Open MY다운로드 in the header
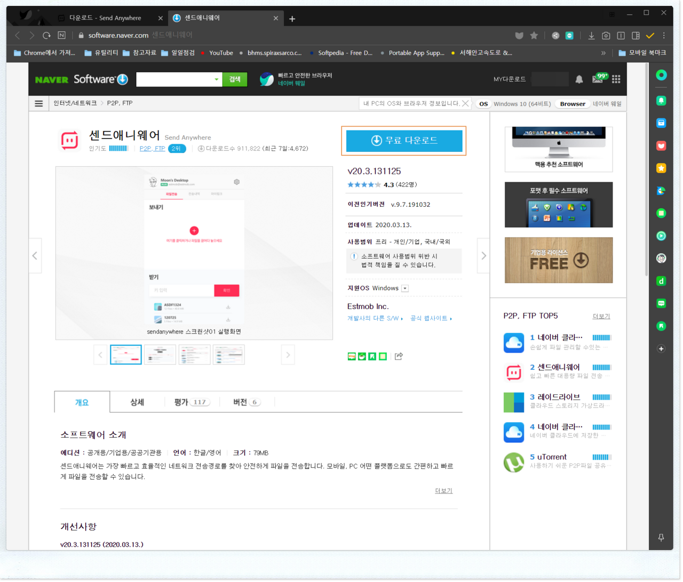Image resolution: width=683 pixels, height=582 pixels. 510,79
